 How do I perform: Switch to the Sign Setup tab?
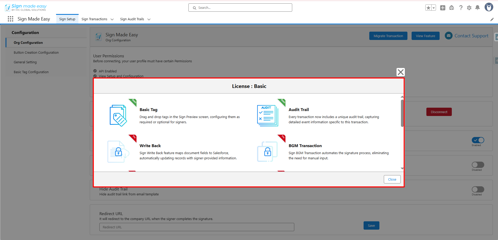click(x=67, y=19)
